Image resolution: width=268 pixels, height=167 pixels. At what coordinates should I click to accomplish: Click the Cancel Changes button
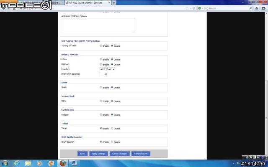tap(119, 154)
